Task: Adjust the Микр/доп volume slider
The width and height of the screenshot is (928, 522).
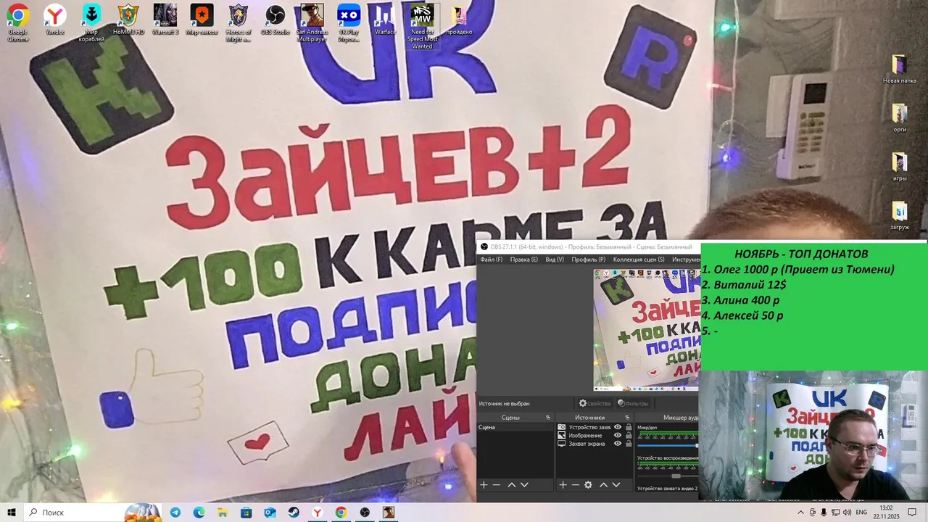Action: [668, 444]
